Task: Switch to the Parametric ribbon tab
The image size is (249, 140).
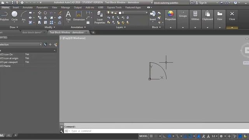Action: (42, 7)
